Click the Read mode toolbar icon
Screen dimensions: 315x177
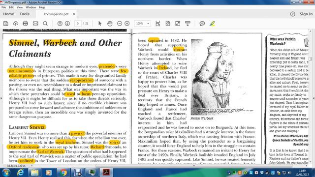[188, 24]
